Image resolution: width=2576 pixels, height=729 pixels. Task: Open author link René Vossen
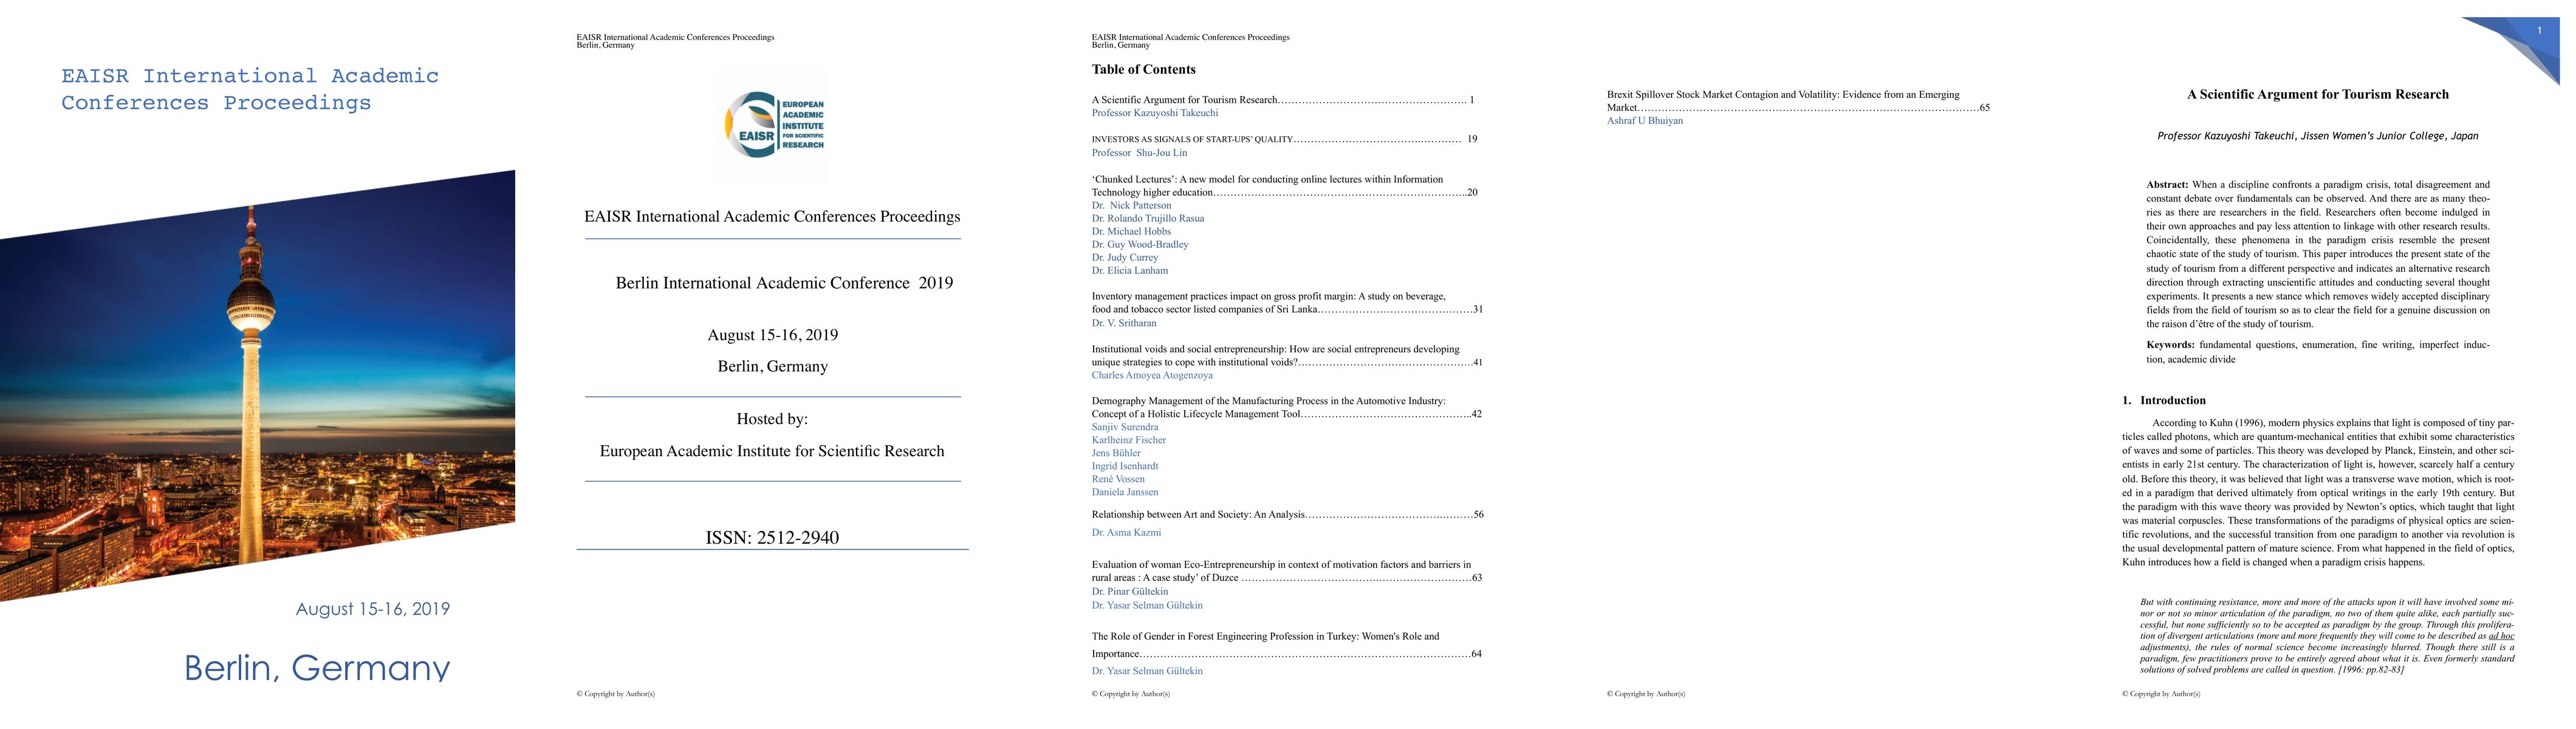click(1117, 479)
